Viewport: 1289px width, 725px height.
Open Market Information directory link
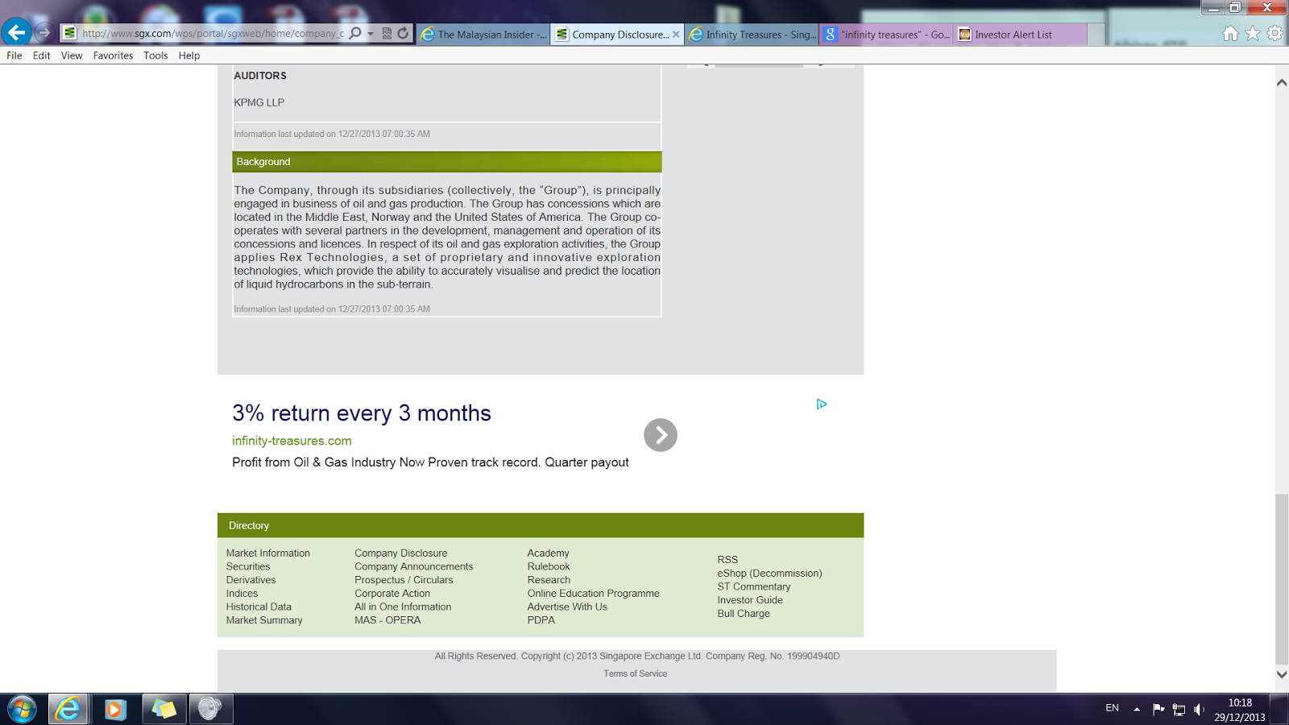coord(268,553)
